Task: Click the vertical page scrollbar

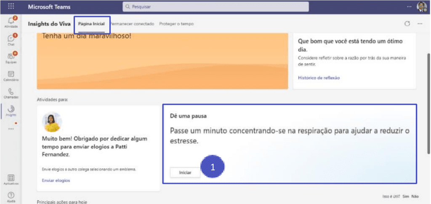Action: pyautogui.click(x=428, y=103)
